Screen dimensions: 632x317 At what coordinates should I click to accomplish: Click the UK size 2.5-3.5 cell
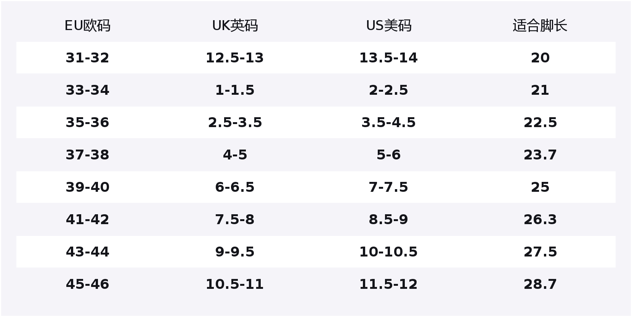235,123
